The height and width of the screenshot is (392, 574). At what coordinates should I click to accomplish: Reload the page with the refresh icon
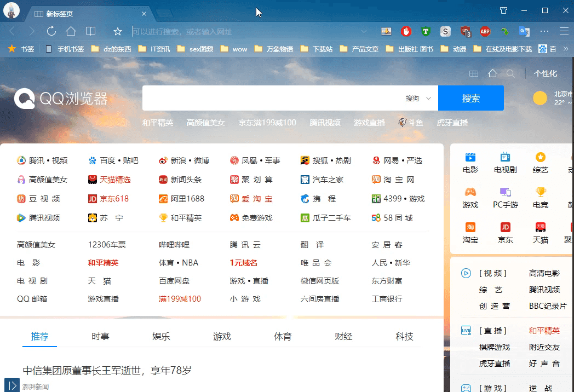[51, 31]
